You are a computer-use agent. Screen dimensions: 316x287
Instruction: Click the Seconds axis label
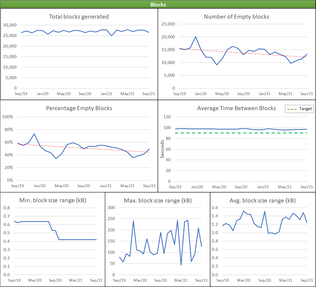tap(162, 149)
